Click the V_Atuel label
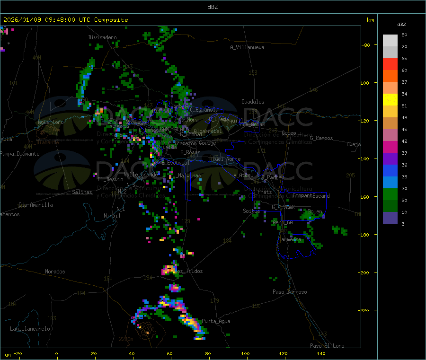Screen dimensions: 426x360 click(x=243, y=175)
